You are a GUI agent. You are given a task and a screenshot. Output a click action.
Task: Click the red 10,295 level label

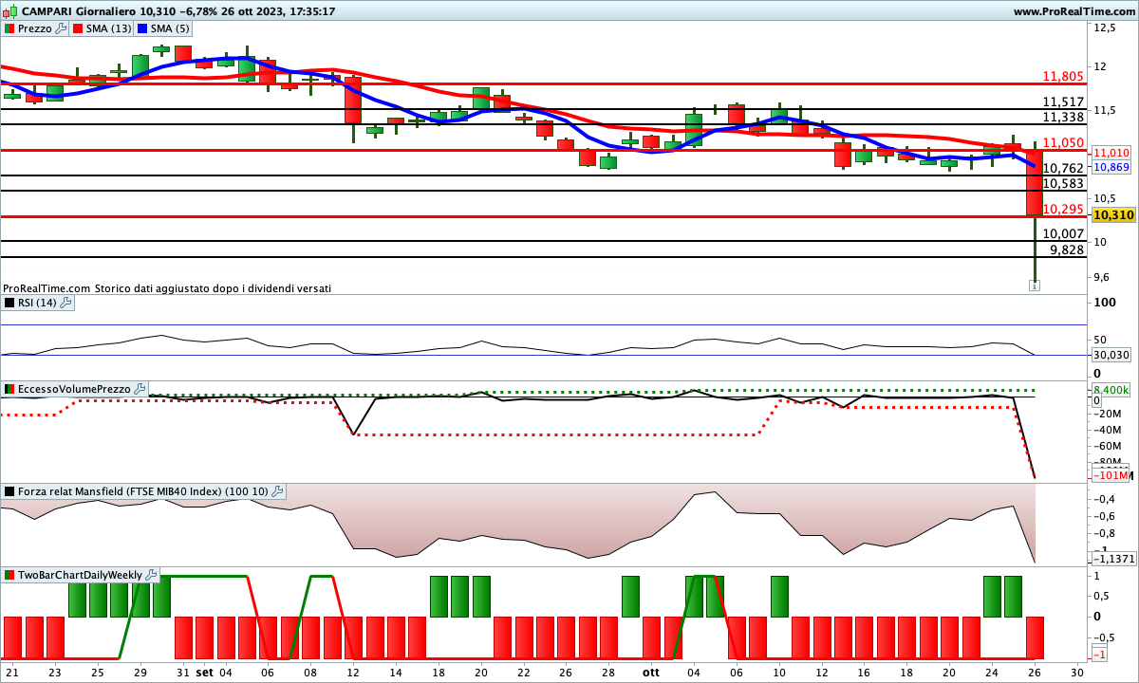tap(1063, 209)
